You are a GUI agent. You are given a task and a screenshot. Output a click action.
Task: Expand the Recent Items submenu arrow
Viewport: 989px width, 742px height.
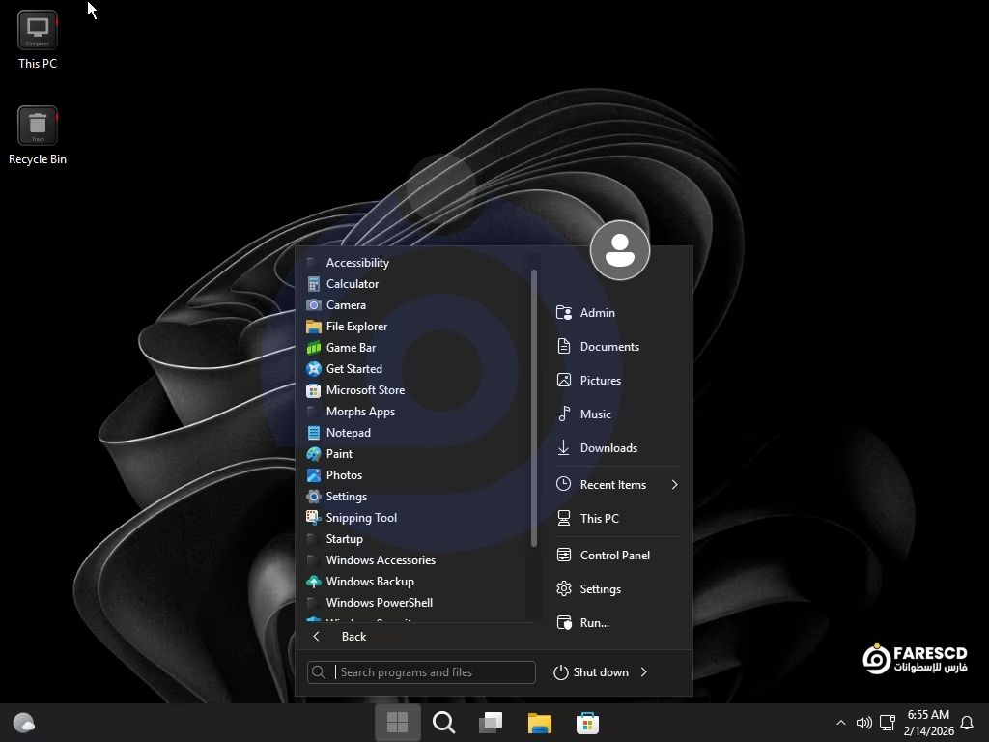click(674, 485)
